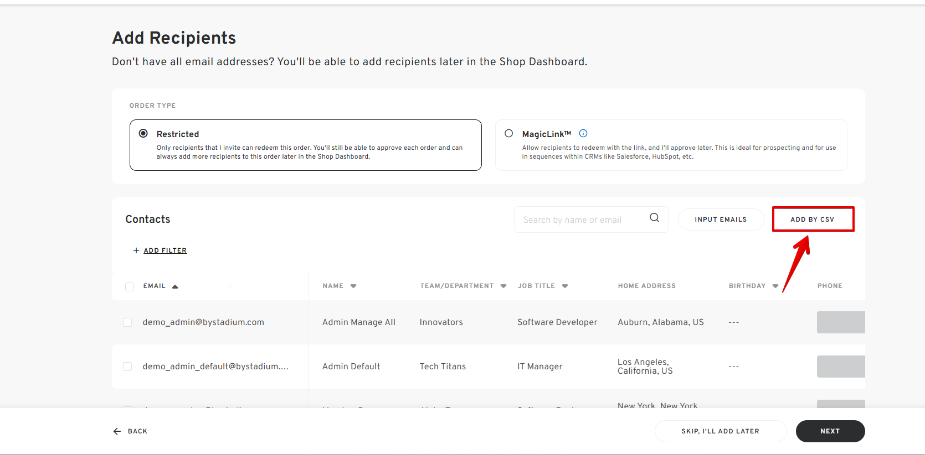Click the IT Manager job title
This screenshot has width=925, height=455.
(540, 367)
